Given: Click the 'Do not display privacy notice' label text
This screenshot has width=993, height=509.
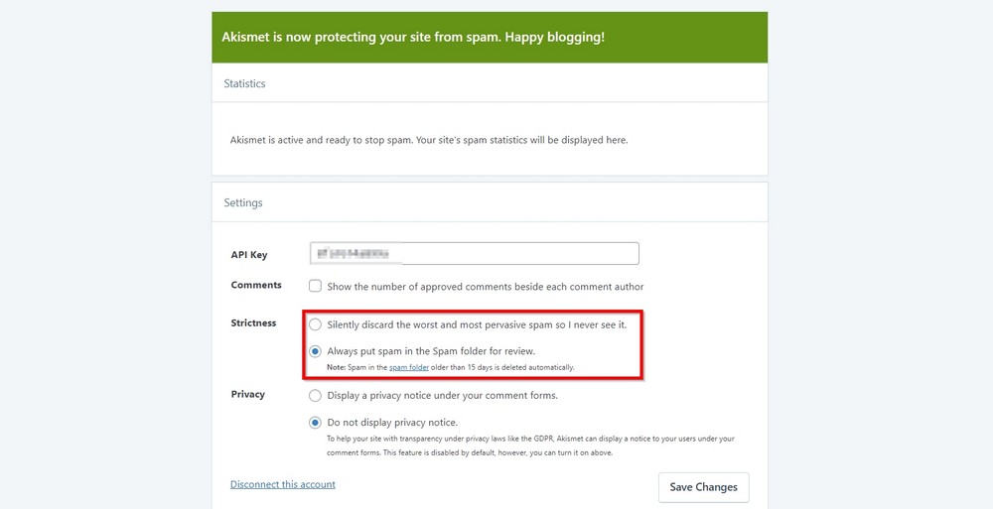Looking at the screenshot, I should 392,423.
